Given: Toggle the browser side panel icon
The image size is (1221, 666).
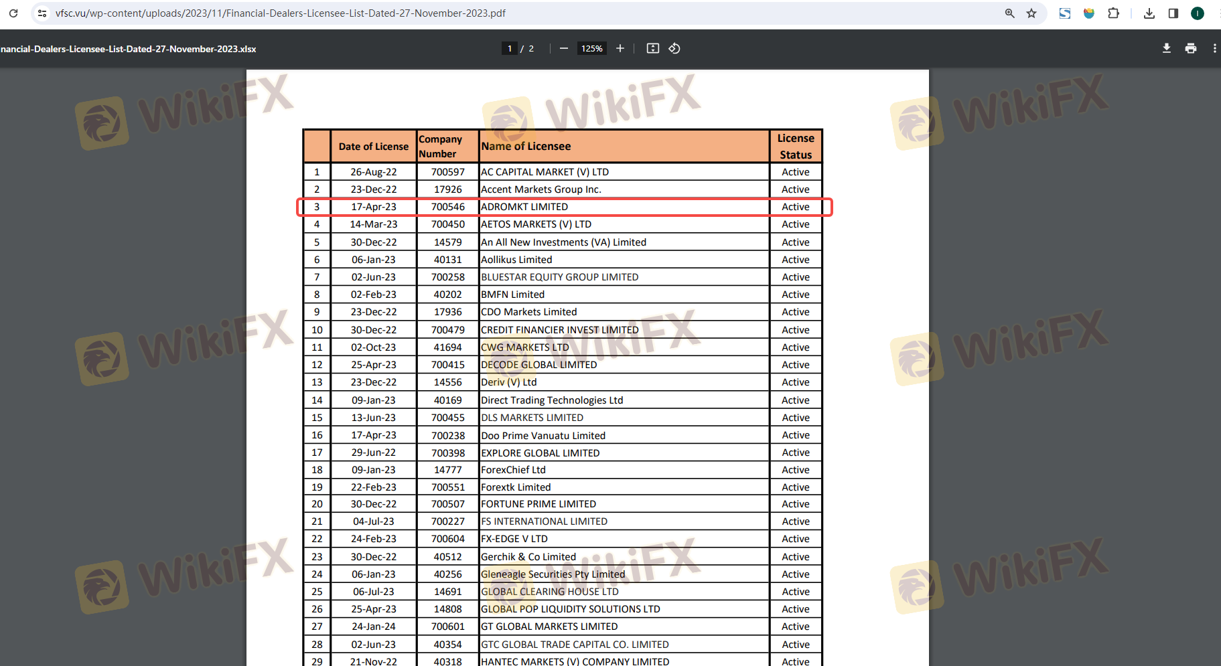Looking at the screenshot, I should pos(1173,13).
